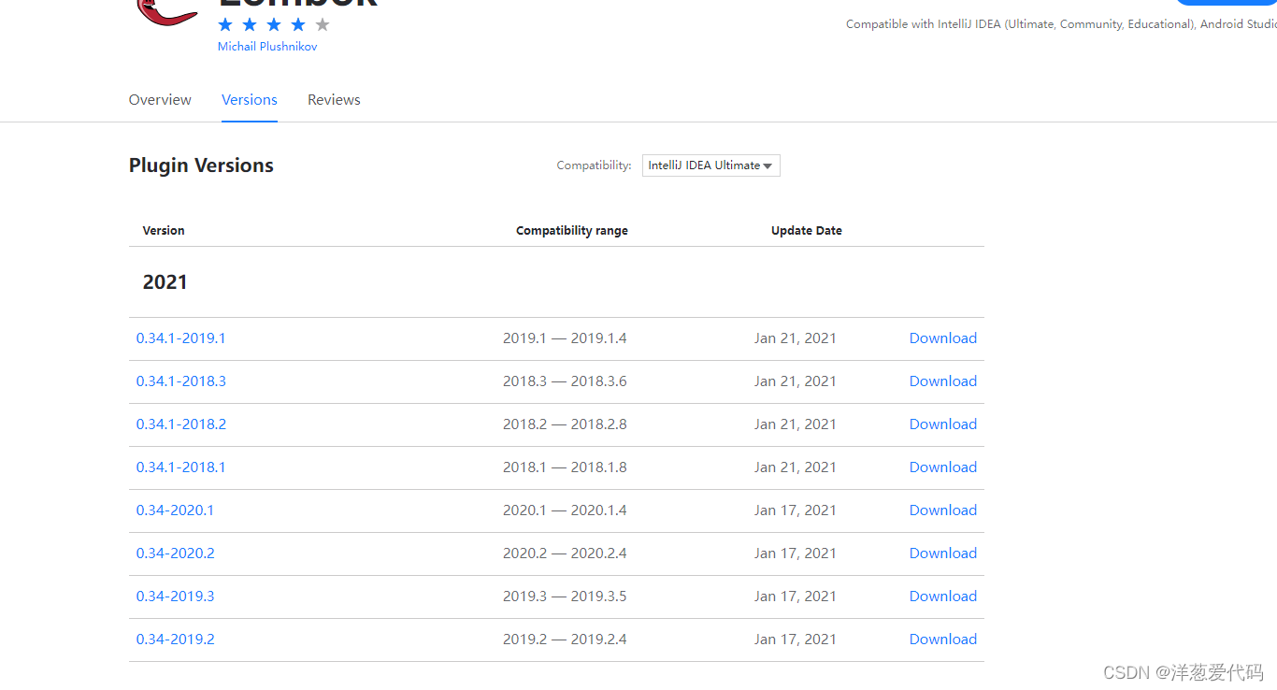Open version 0.34.1-2018.1 link
Viewport: 1277px width, 690px height.
tap(181, 467)
